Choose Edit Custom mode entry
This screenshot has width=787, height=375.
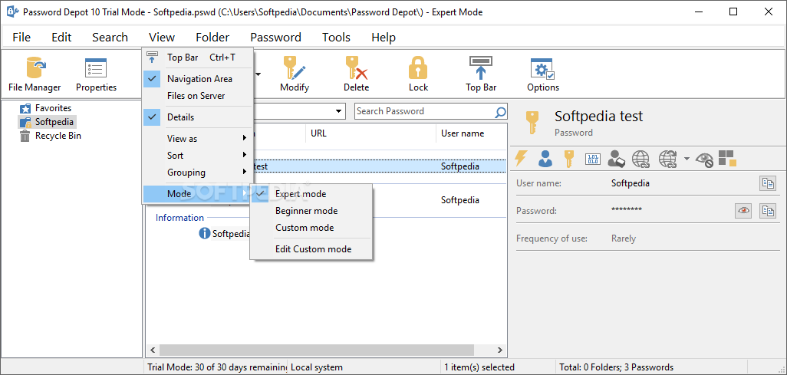click(311, 249)
